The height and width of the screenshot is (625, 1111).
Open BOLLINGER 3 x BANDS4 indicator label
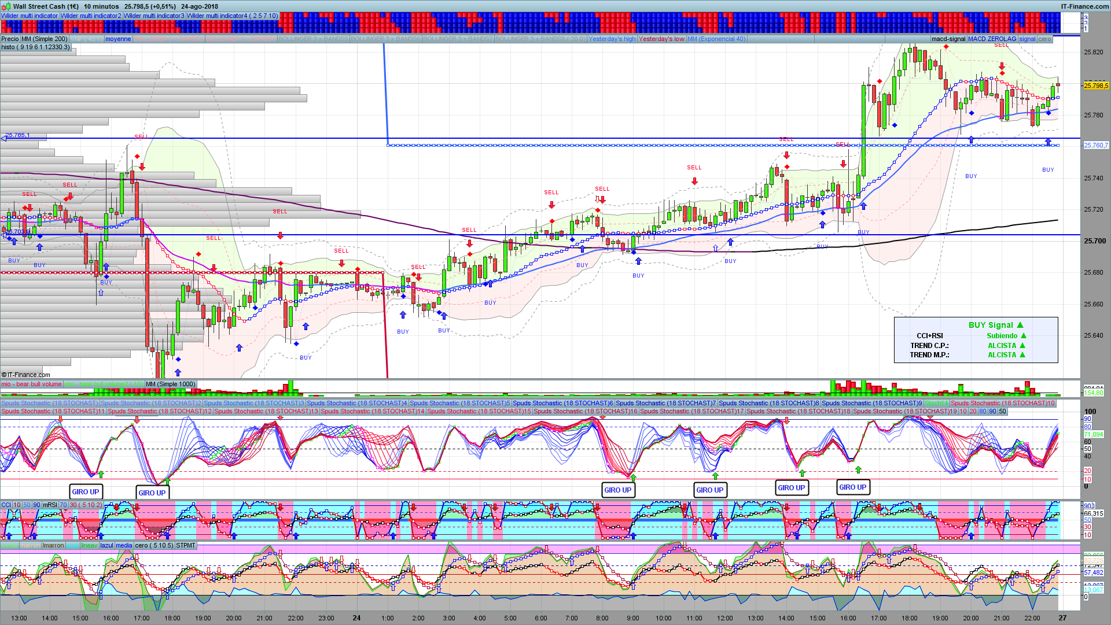pyautogui.click(x=241, y=39)
